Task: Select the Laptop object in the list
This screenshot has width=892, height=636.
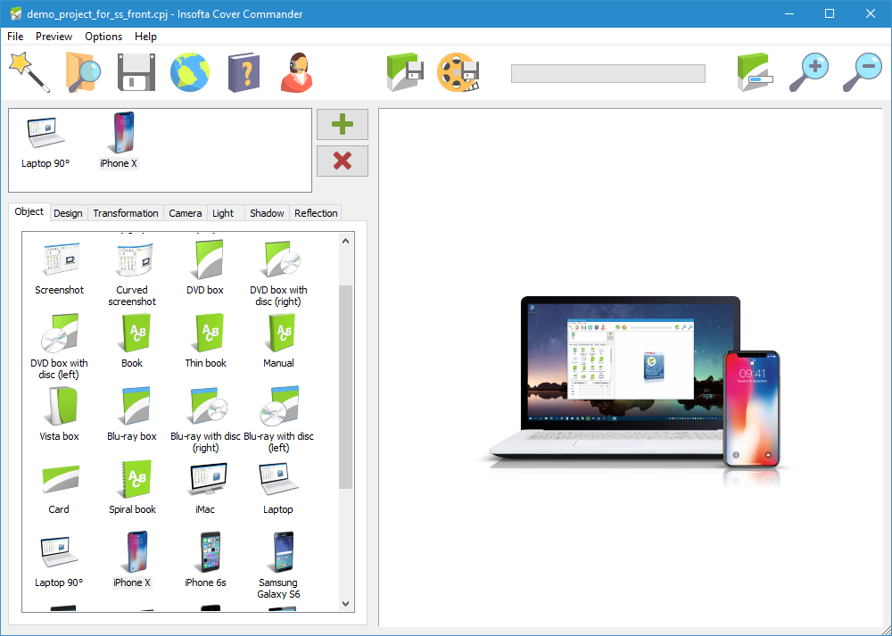Action: tap(278, 488)
